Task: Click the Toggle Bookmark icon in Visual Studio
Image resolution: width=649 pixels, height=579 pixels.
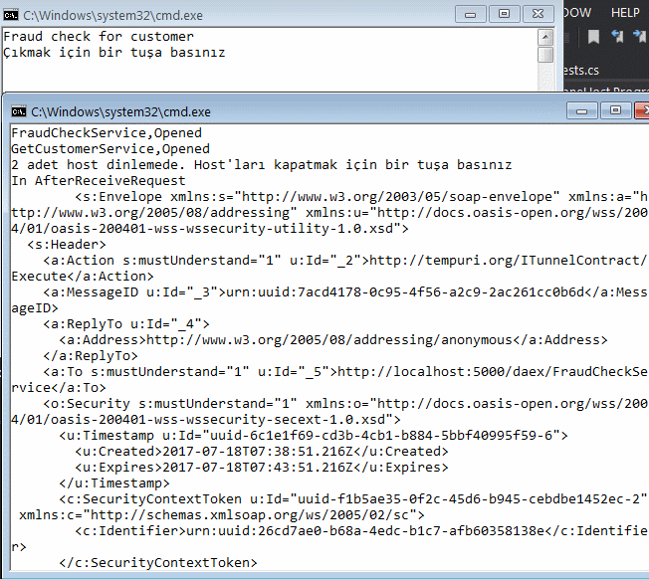Action: 593,37
